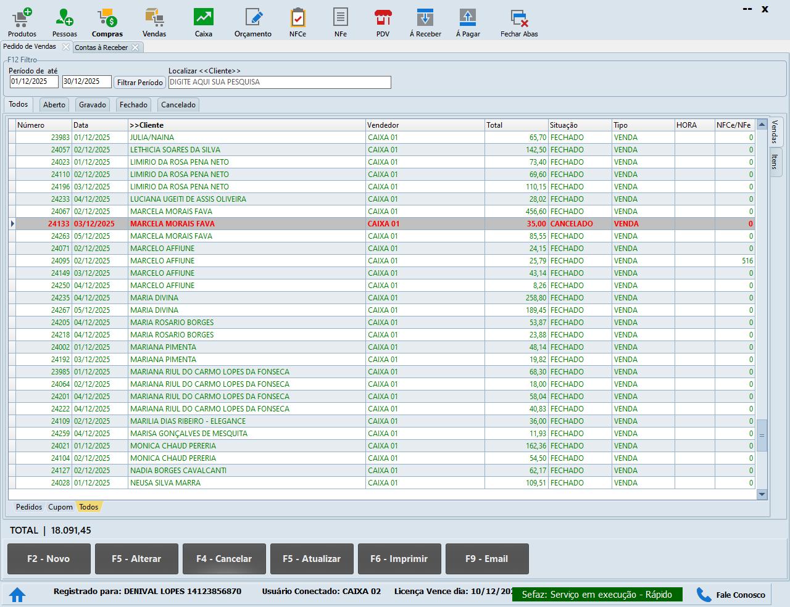790x607 pixels.
Task: Click the Filtrar Período button
Action: point(140,82)
